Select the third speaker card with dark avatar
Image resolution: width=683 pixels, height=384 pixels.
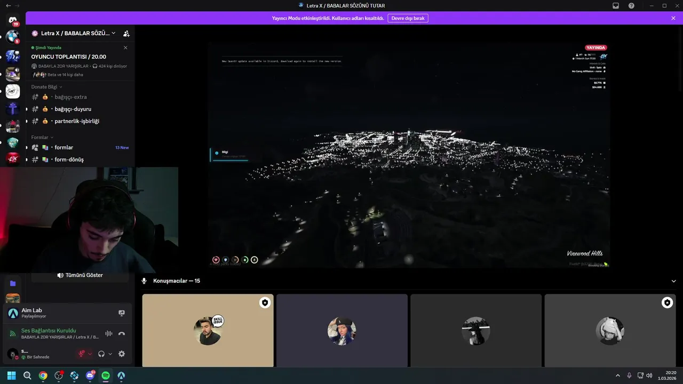pyautogui.click(x=476, y=330)
